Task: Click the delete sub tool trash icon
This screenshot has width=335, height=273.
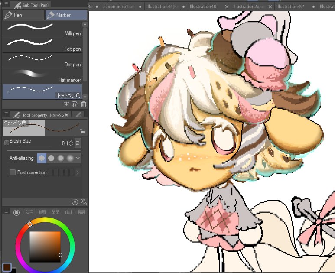Action: pos(84,104)
